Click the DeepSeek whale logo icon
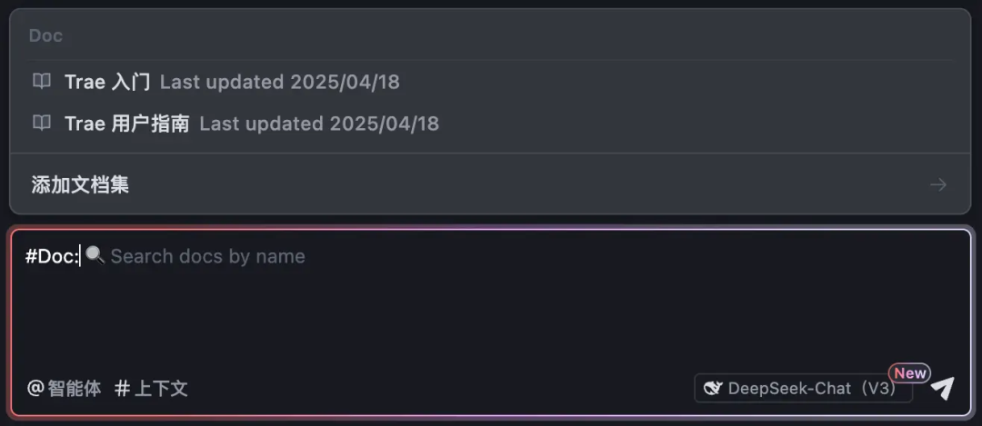 point(714,388)
